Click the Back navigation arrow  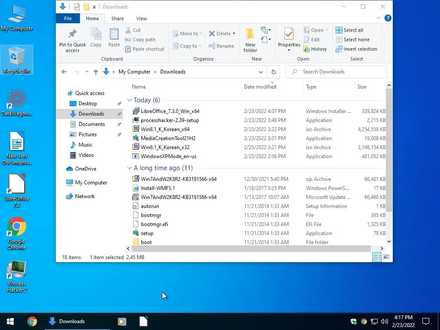pyautogui.click(x=64, y=72)
